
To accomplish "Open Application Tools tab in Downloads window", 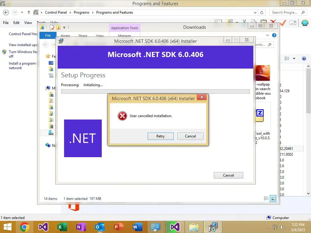I will [x=125, y=28].
